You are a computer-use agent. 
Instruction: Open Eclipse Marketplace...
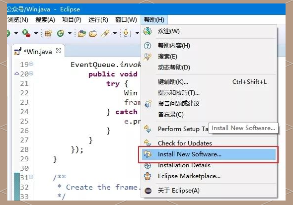(209, 176)
